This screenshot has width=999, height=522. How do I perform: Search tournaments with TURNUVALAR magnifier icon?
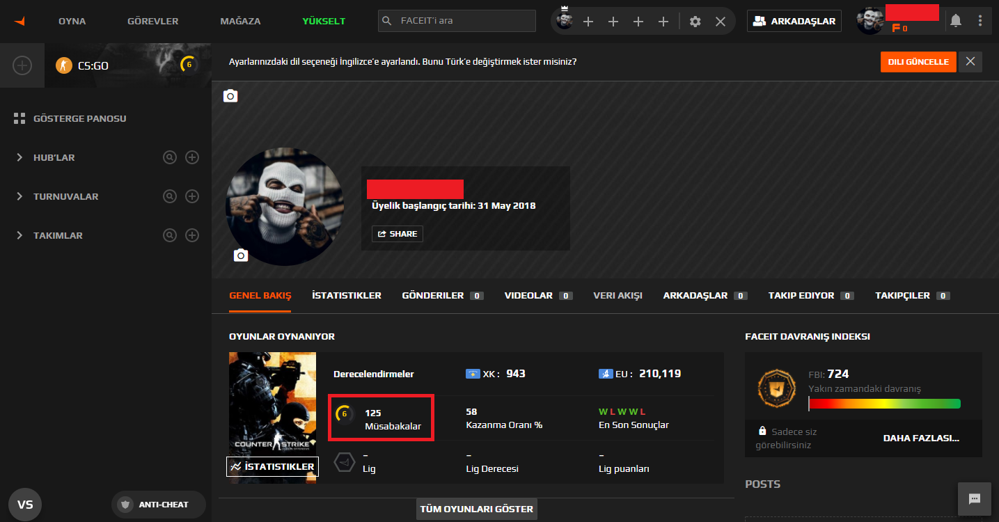click(x=170, y=196)
